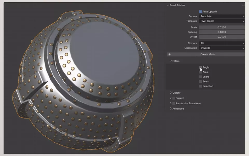Disable the Auto Update checkbox

[200, 12]
